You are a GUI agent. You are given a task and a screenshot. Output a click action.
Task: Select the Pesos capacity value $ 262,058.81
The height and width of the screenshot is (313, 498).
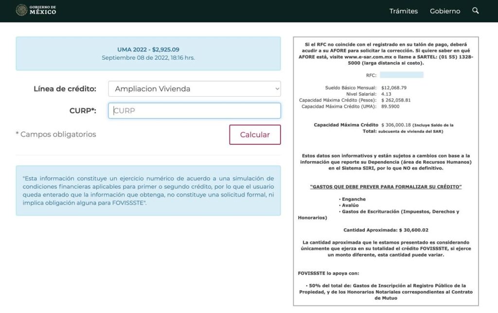396,100
